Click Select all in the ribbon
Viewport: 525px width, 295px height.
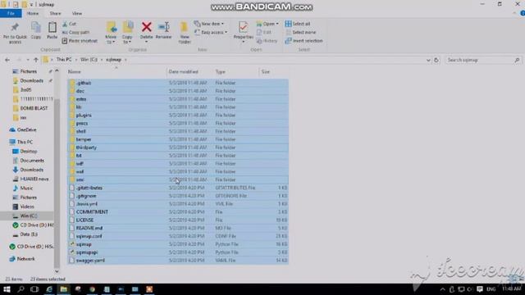[298, 24]
